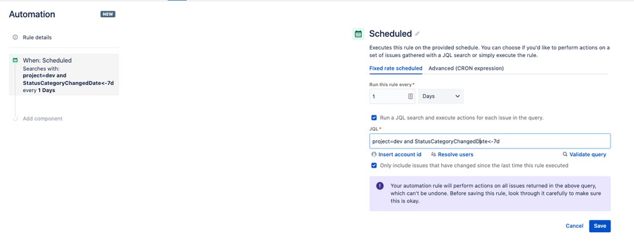Click the person icon beside Insert account id
Screen dimensions: 634x245
pos(374,154)
